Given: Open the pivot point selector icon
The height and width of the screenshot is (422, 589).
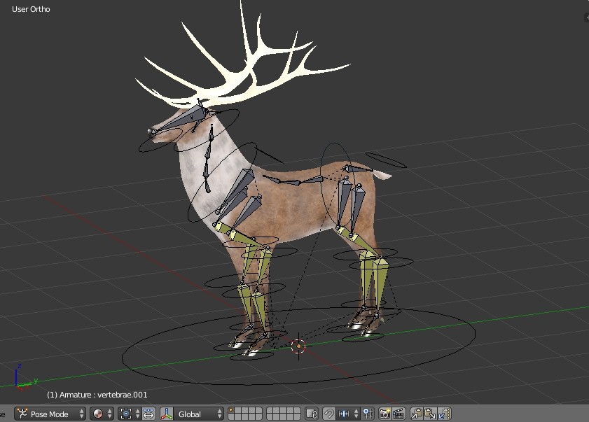Looking at the screenshot, I should point(125,414).
